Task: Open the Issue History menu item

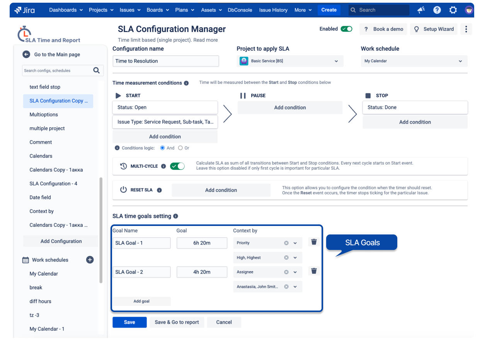Action: pos(273,10)
